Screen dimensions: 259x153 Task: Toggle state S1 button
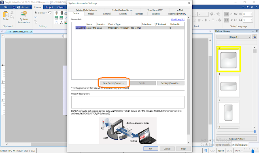click(231, 14)
